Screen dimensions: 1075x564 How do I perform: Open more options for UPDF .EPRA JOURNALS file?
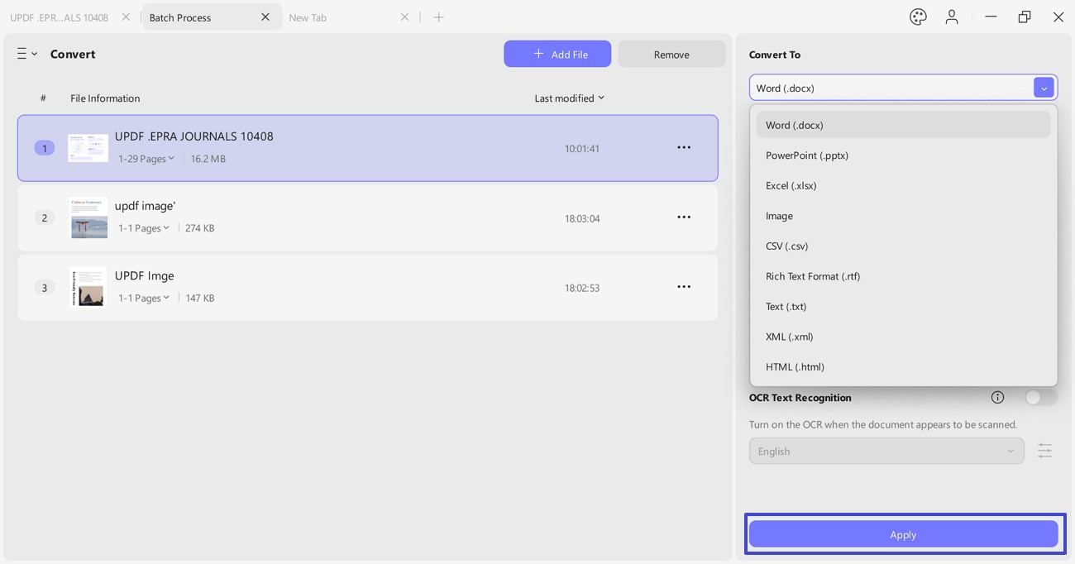coord(684,148)
